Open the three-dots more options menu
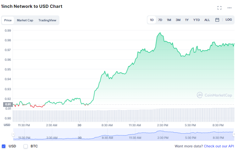This screenshot has width=238, height=153. click(229, 8)
